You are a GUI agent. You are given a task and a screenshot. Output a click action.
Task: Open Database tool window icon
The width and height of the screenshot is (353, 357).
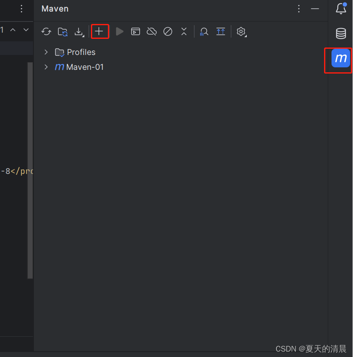(x=341, y=33)
